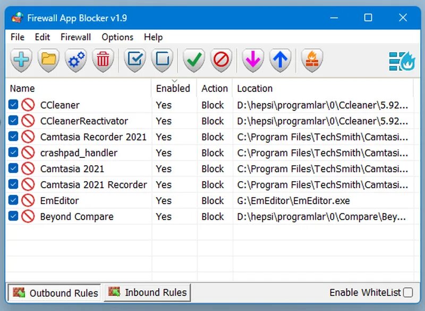The height and width of the screenshot is (311, 425).
Task: Click the red Block toolbar icon
Action: 221,60
